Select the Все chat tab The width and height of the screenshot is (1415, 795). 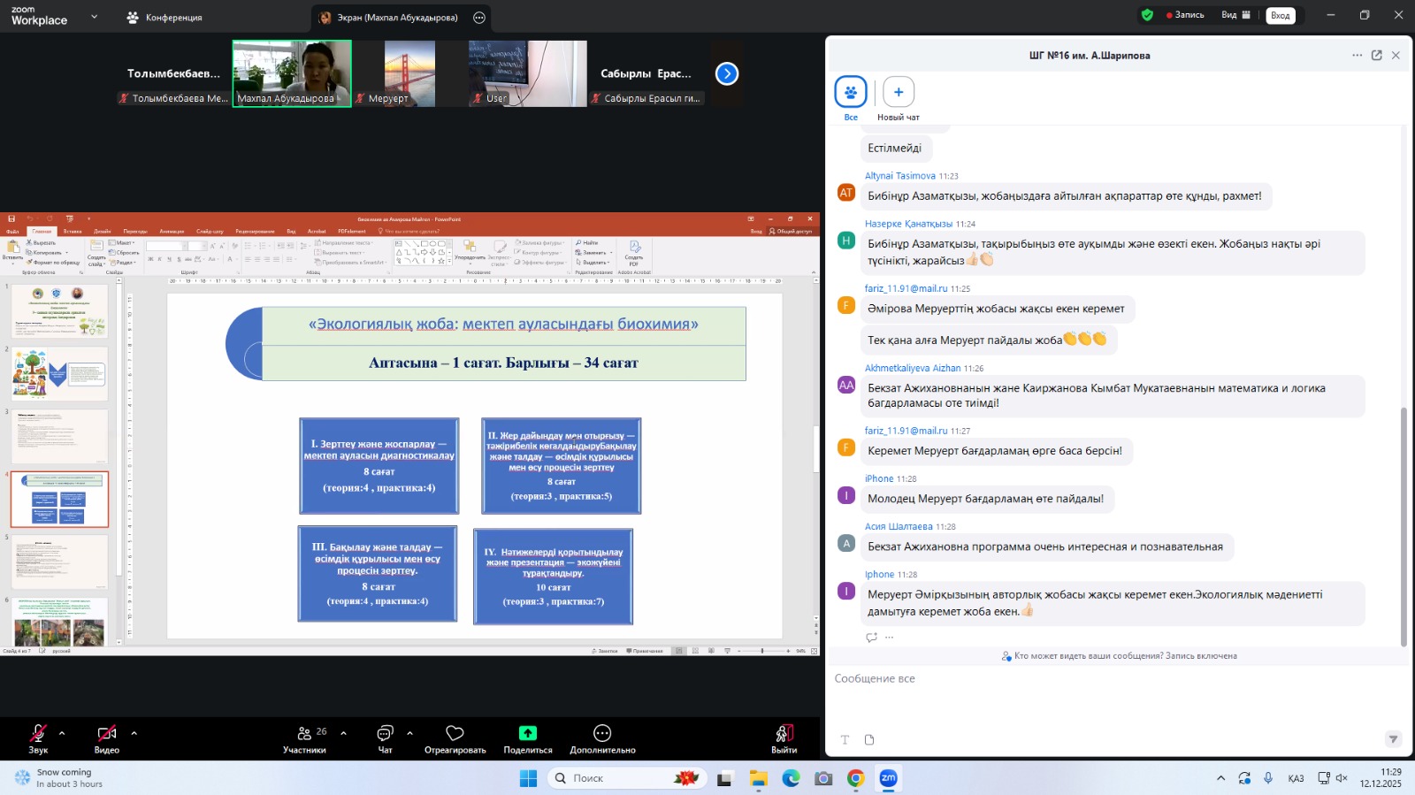(850, 92)
